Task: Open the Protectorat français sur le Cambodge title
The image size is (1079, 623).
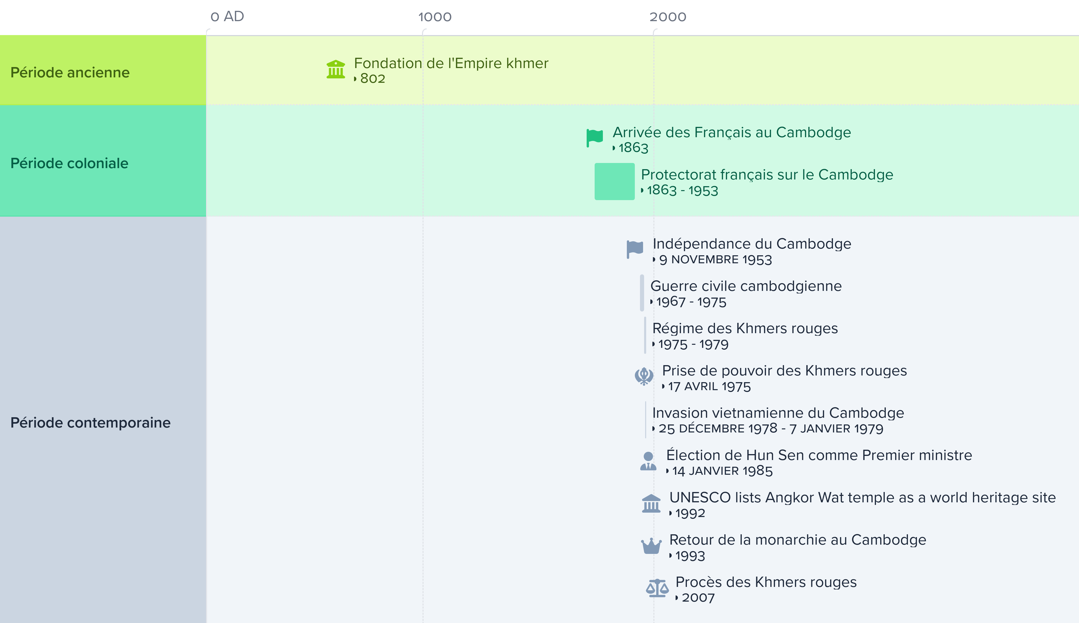Action: [767, 175]
